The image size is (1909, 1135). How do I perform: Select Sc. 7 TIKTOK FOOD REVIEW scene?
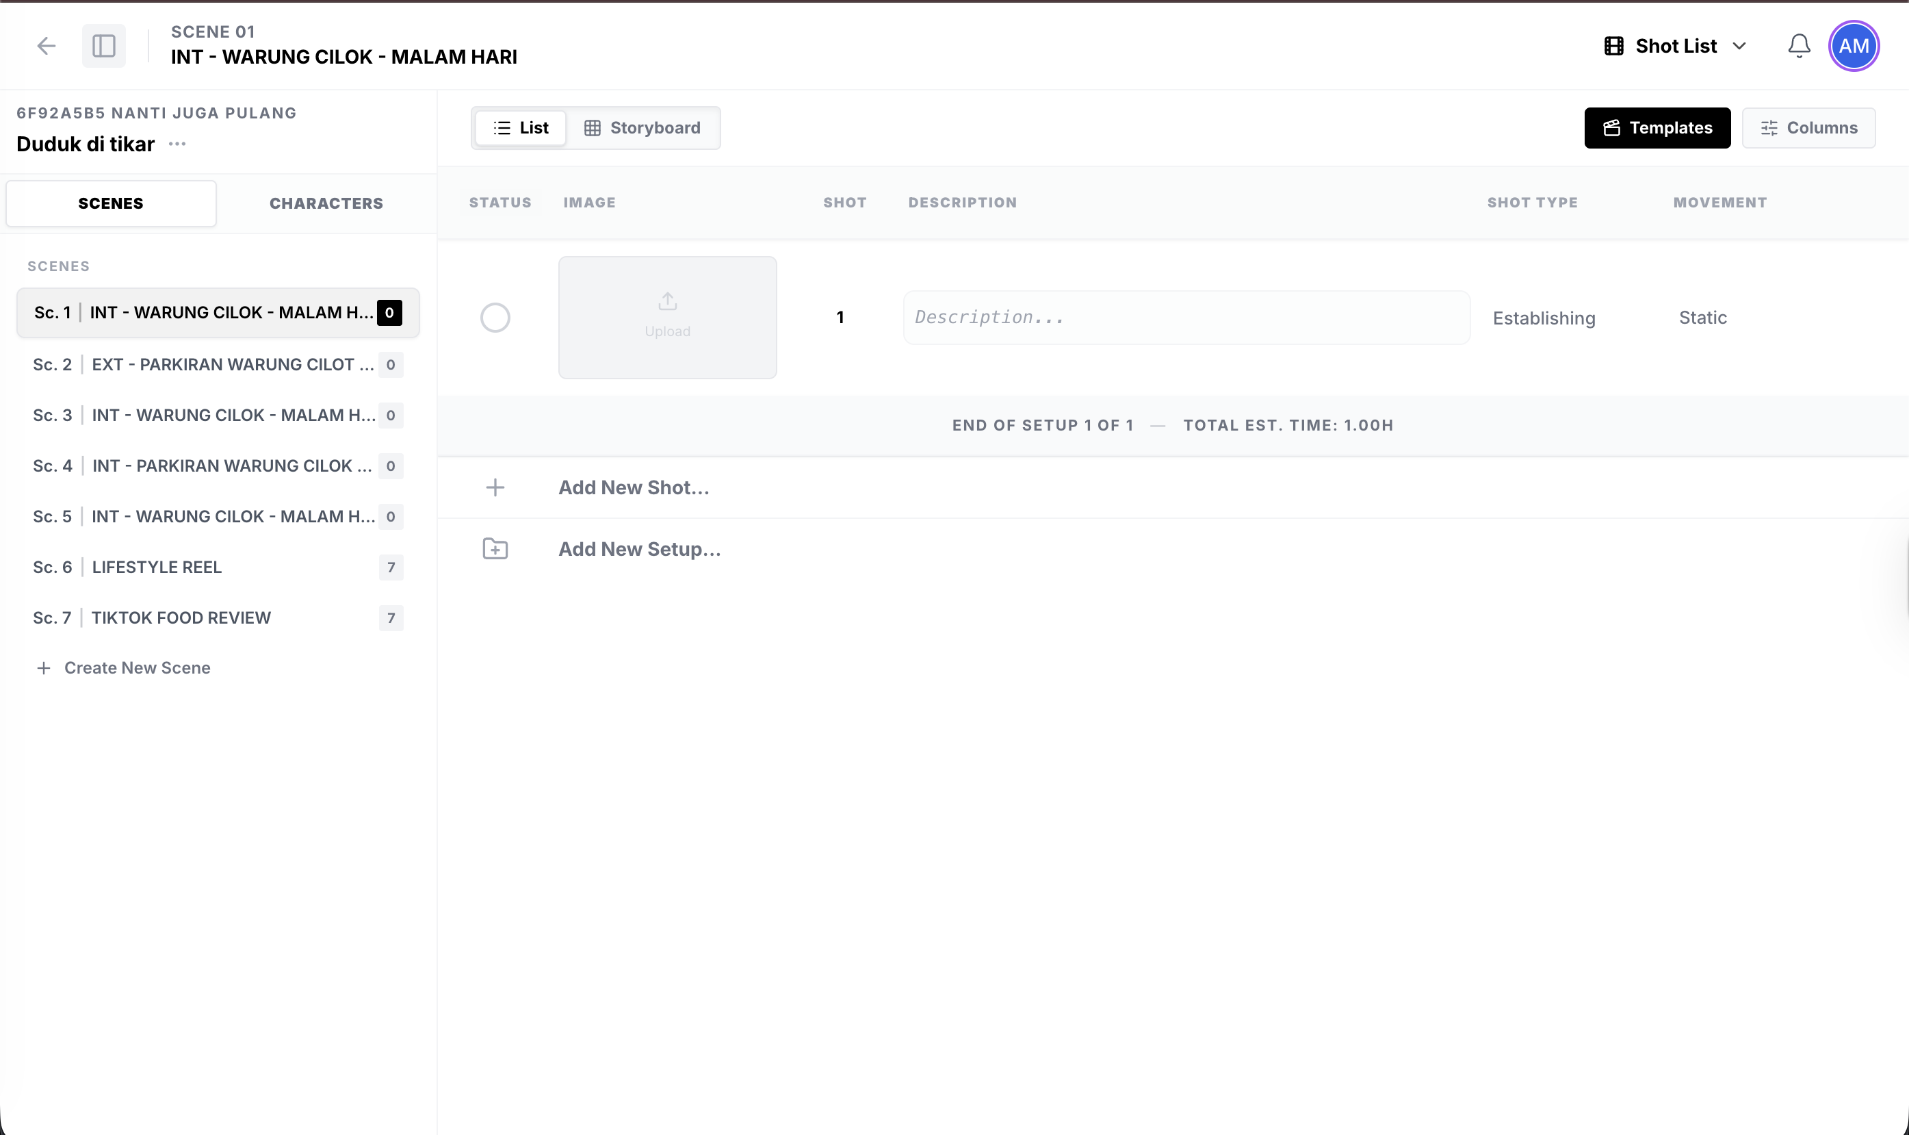(x=218, y=618)
